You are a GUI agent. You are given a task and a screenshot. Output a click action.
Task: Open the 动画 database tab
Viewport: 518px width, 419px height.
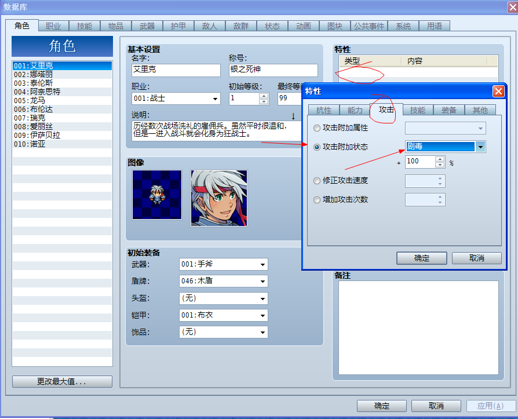[x=304, y=26]
